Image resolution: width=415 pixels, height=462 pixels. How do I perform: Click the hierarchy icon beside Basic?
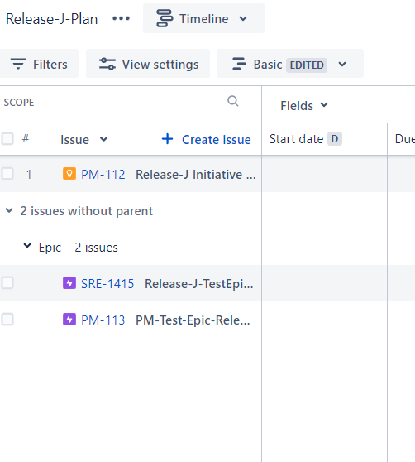pyautogui.click(x=239, y=64)
